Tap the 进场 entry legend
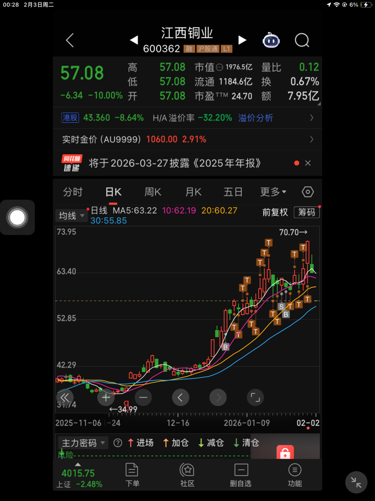 pos(140,443)
